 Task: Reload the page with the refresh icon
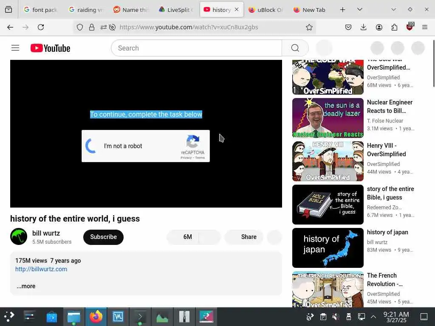click(x=41, y=27)
